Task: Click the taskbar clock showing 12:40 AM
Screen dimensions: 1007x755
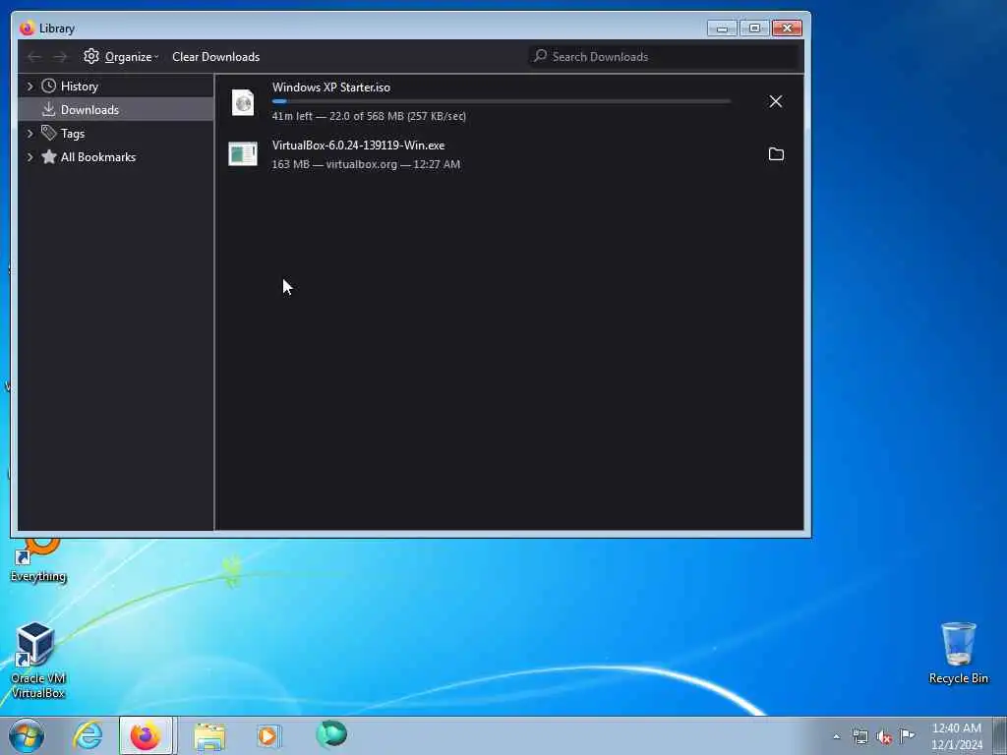Action: click(x=956, y=736)
